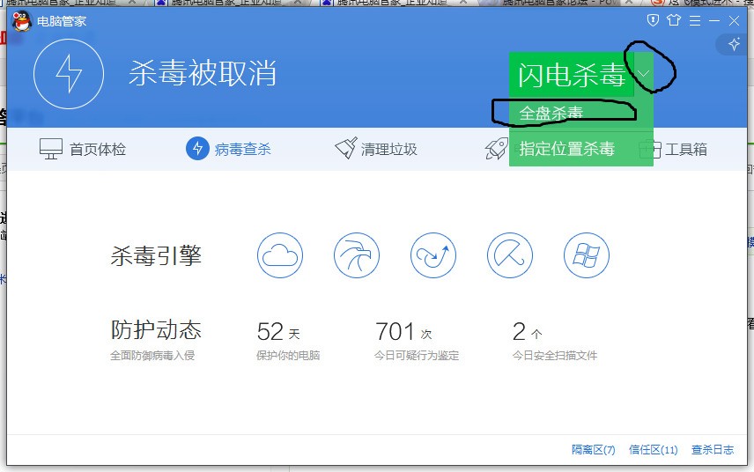Screen dimensions: 754x472
Task: Start scan with the 闪电杀毒 button
Action: pos(572,74)
